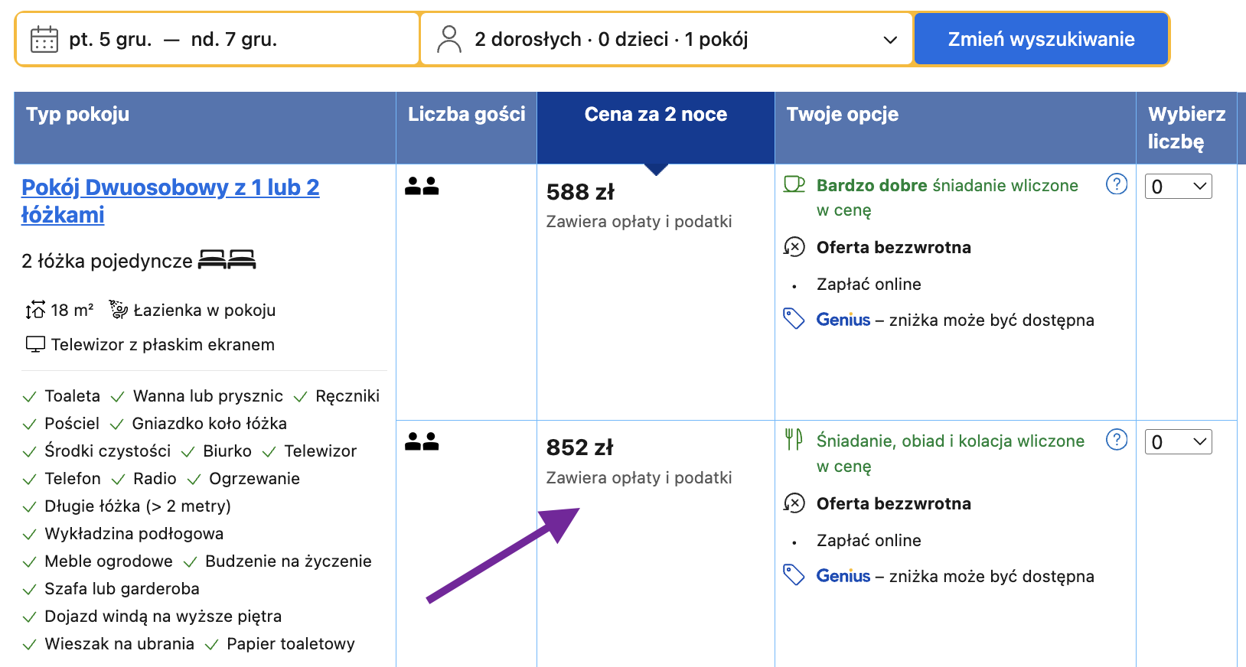Open Pokój Dwuosobowy z 1 lub 2 łóżkami link
Viewport: 1246px width, 667px height.
click(170, 200)
